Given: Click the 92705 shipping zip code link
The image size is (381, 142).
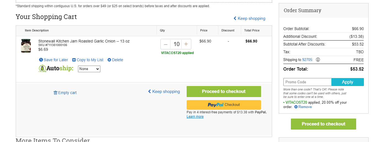Looking at the screenshot, I should pos(308,60).
